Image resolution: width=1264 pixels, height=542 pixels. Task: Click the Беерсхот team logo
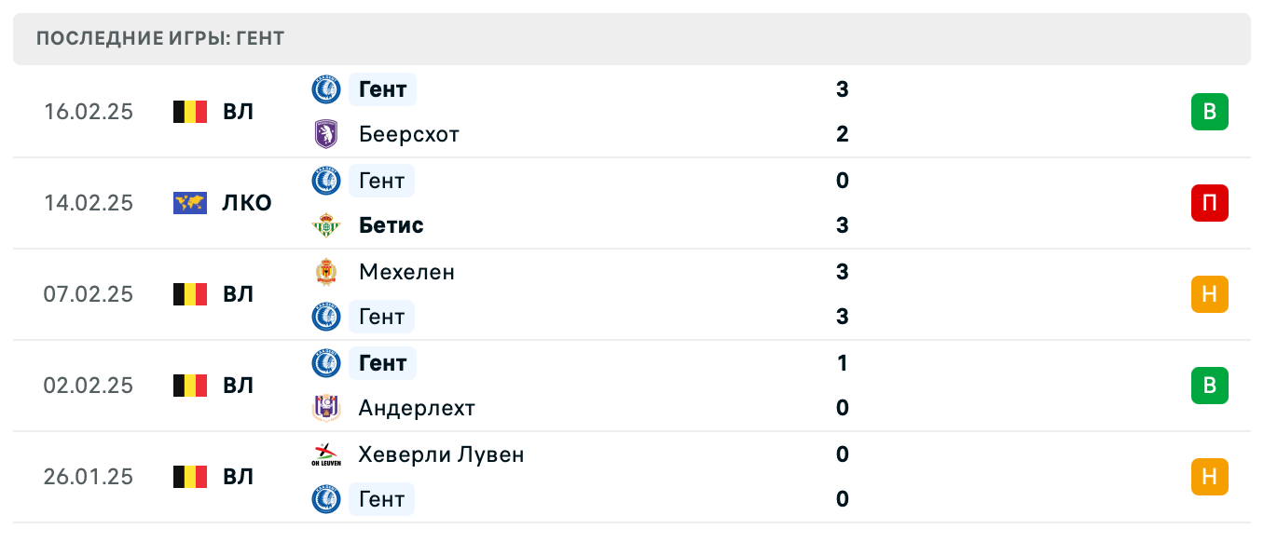[324, 133]
